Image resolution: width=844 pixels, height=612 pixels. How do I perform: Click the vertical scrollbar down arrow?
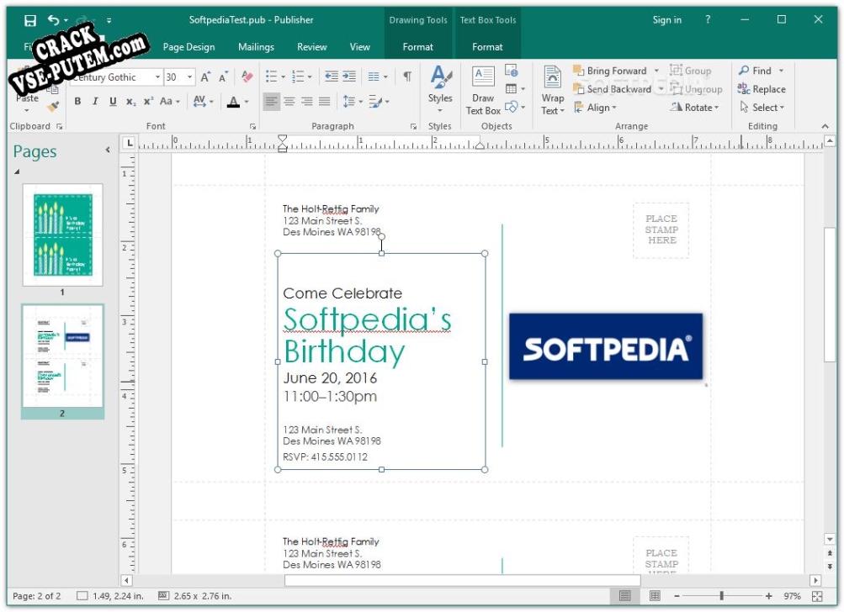830,539
